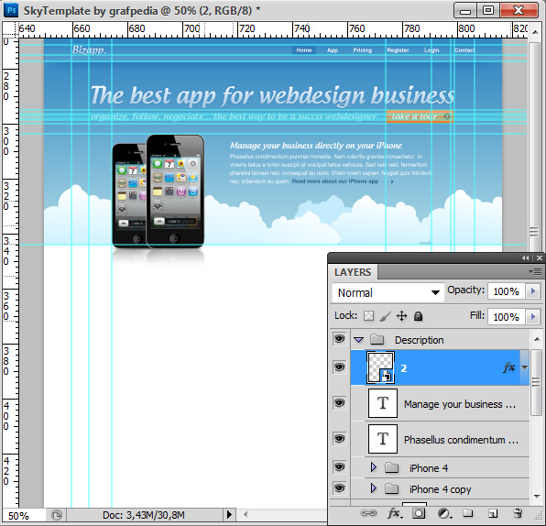Click the canvas vertical scrollbar up arrow

point(535,32)
